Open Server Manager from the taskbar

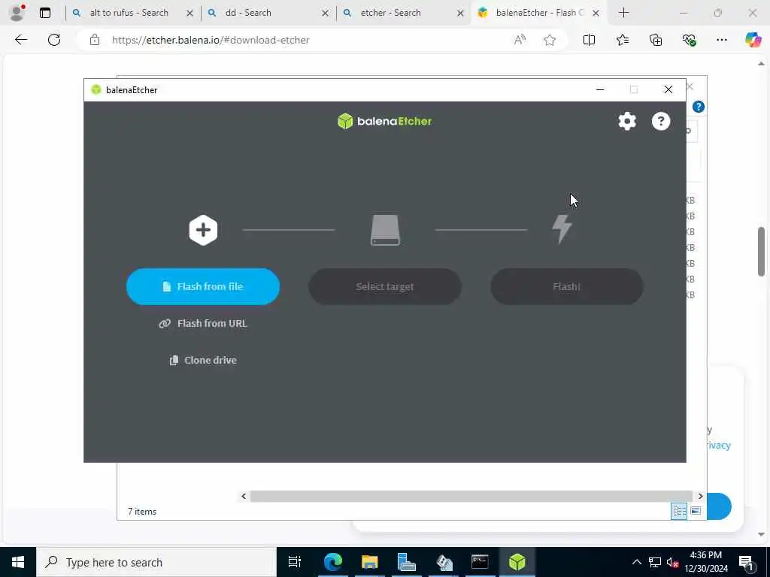click(x=406, y=562)
